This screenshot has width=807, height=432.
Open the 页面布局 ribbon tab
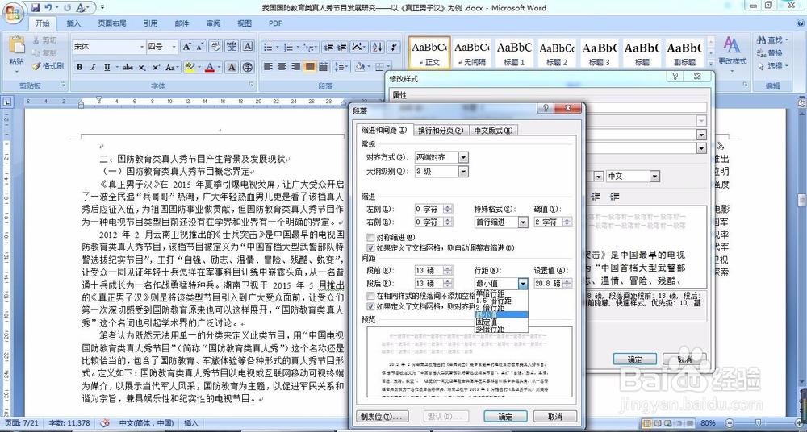click(x=112, y=23)
